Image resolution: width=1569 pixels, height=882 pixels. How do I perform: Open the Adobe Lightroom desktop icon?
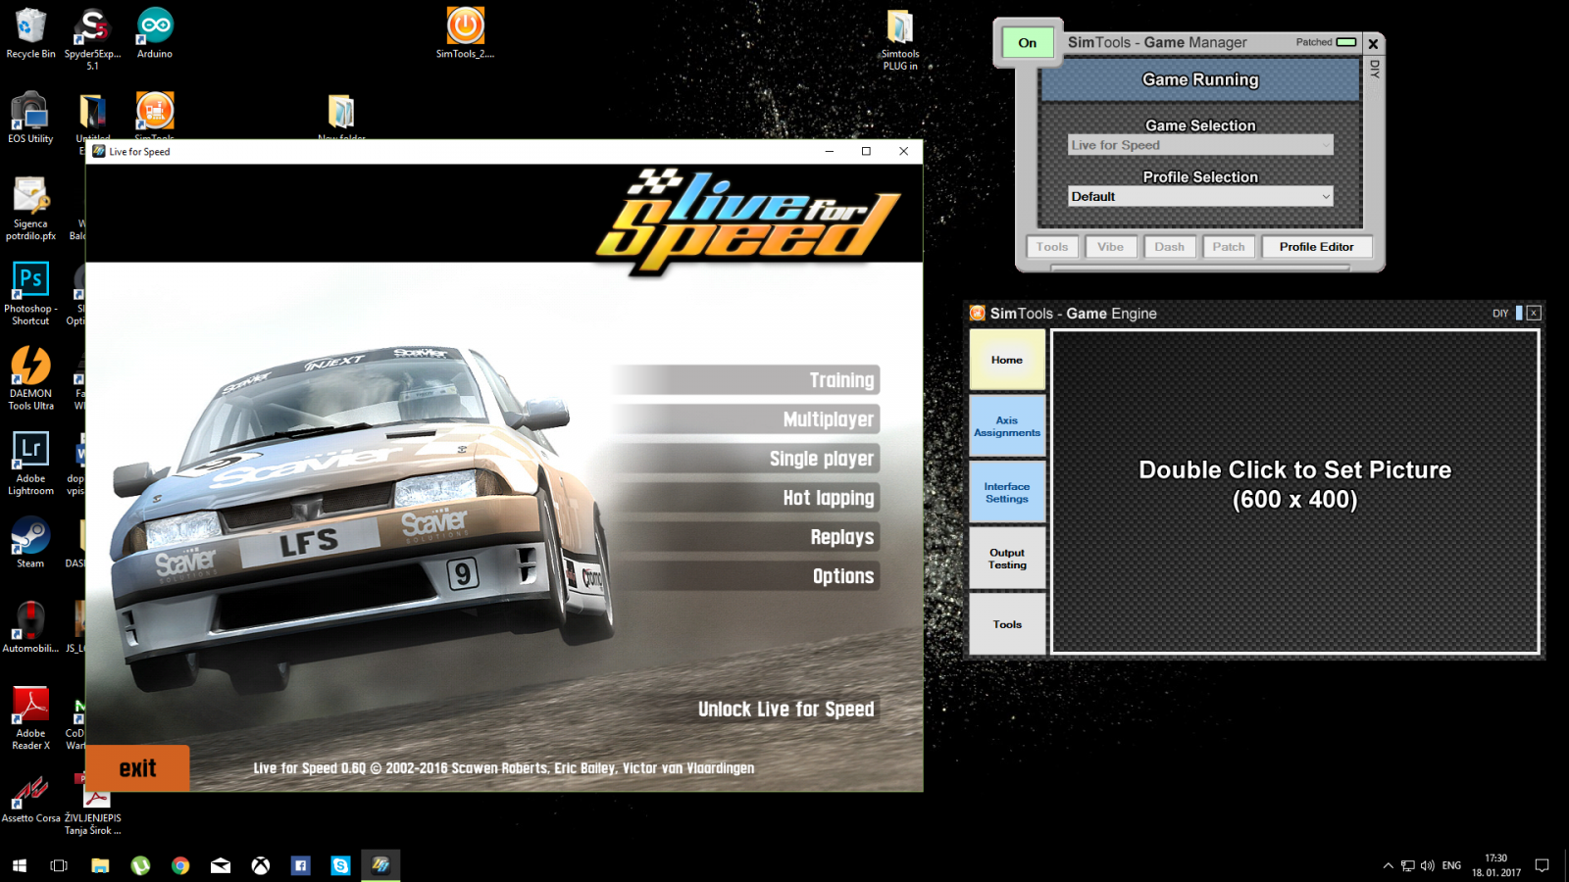pyautogui.click(x=30, y=464)
